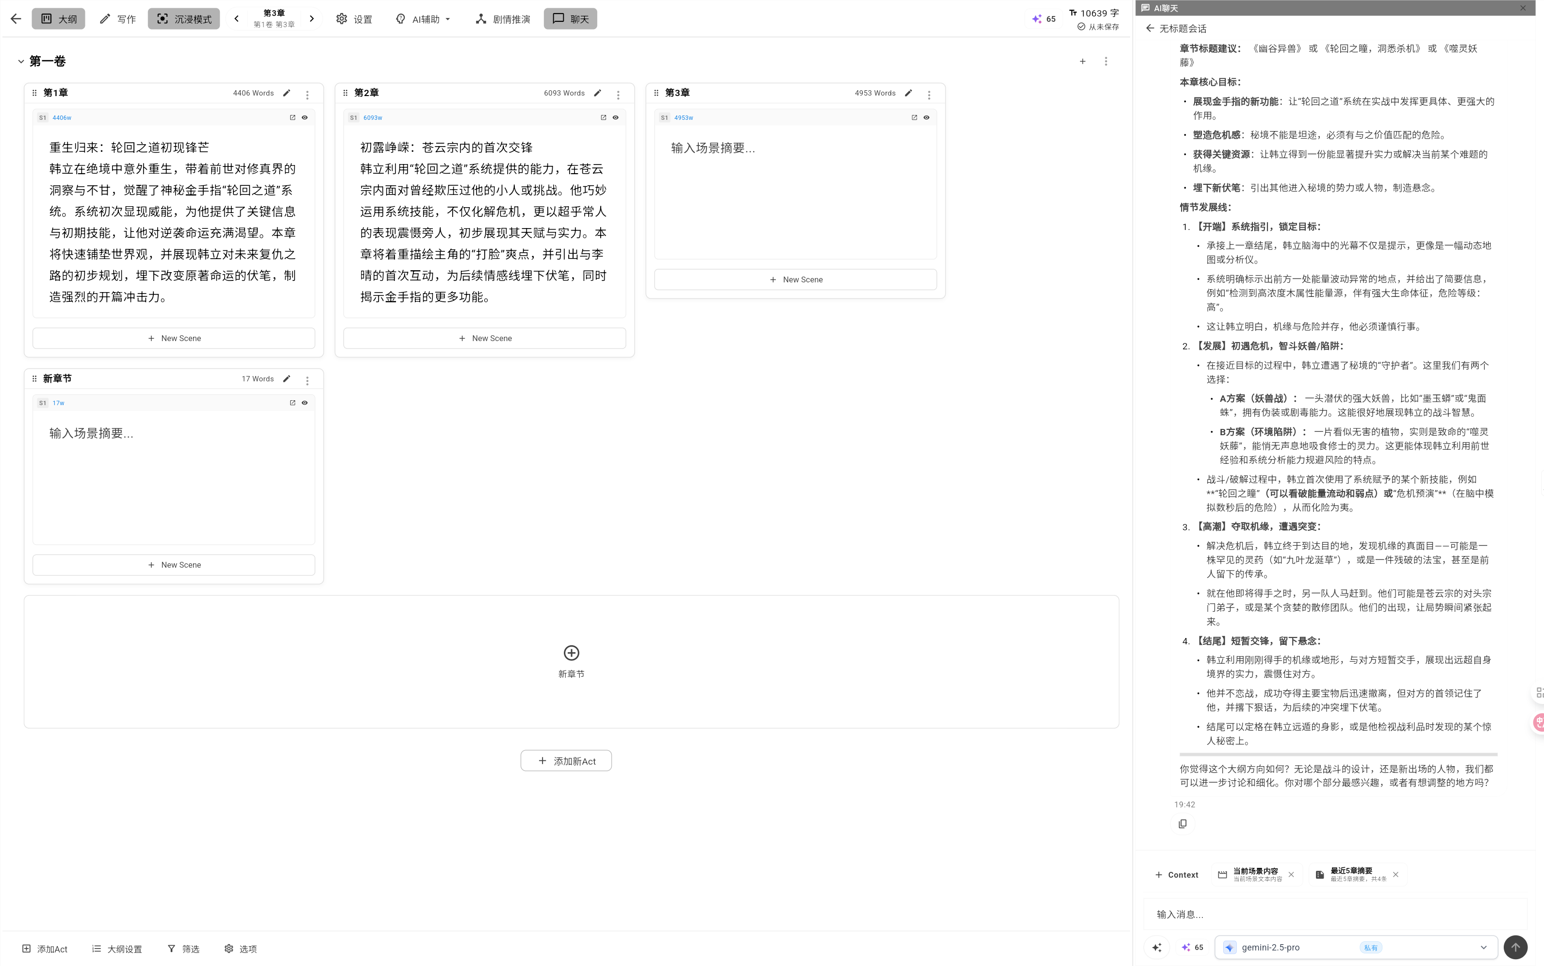Add a New Scene to 新章节
Image resolution: width=1544 pixels, height=966 pixels.
[174, 565]
